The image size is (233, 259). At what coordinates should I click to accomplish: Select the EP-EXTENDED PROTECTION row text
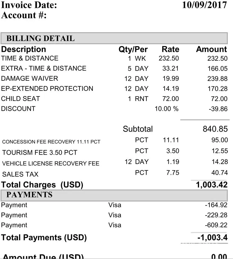point(47,89)
